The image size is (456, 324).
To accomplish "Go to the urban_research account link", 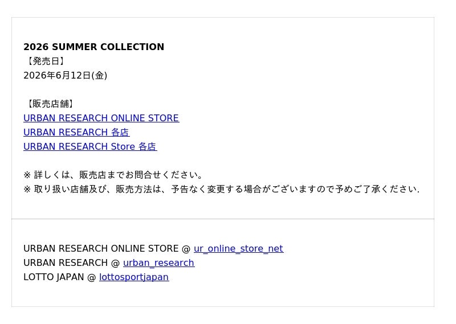I will tap(159, 263).
